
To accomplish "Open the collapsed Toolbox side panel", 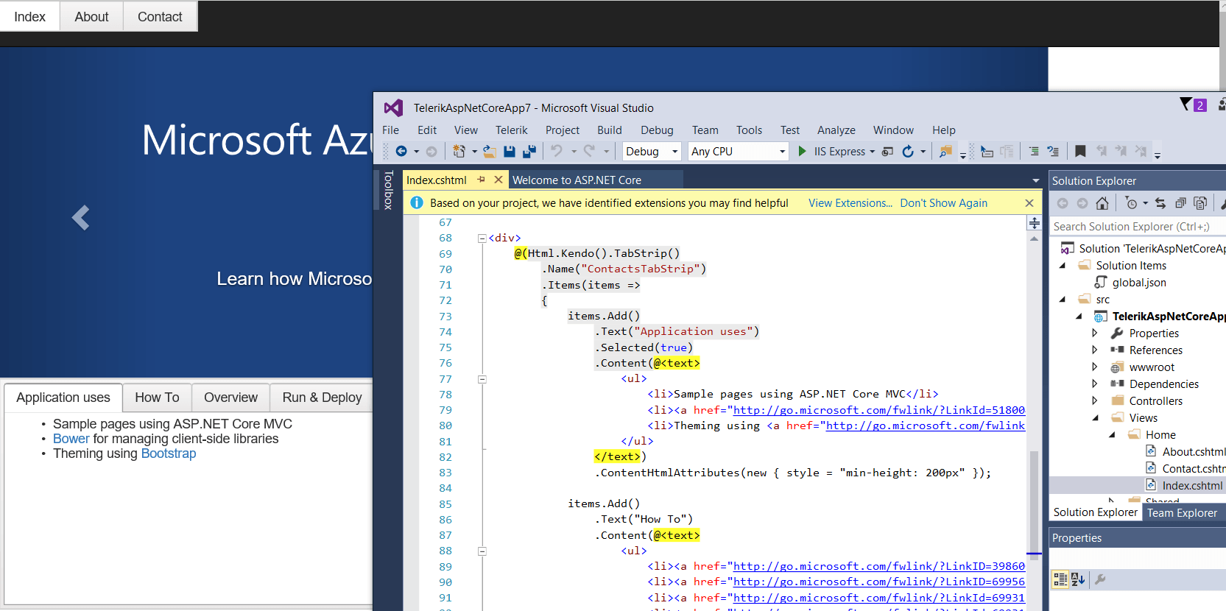I will 389,190.
